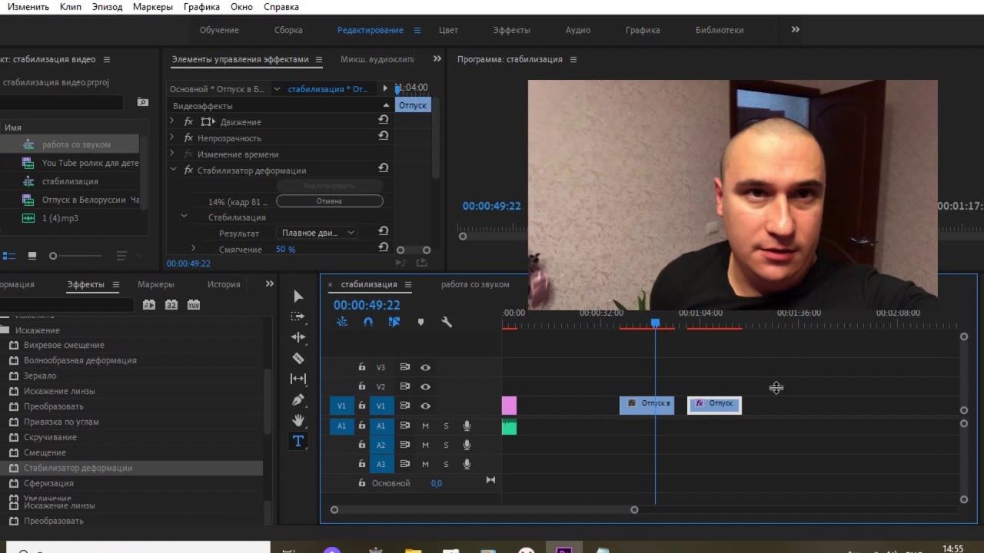Toggle visibility of track V2

point(425,387)
